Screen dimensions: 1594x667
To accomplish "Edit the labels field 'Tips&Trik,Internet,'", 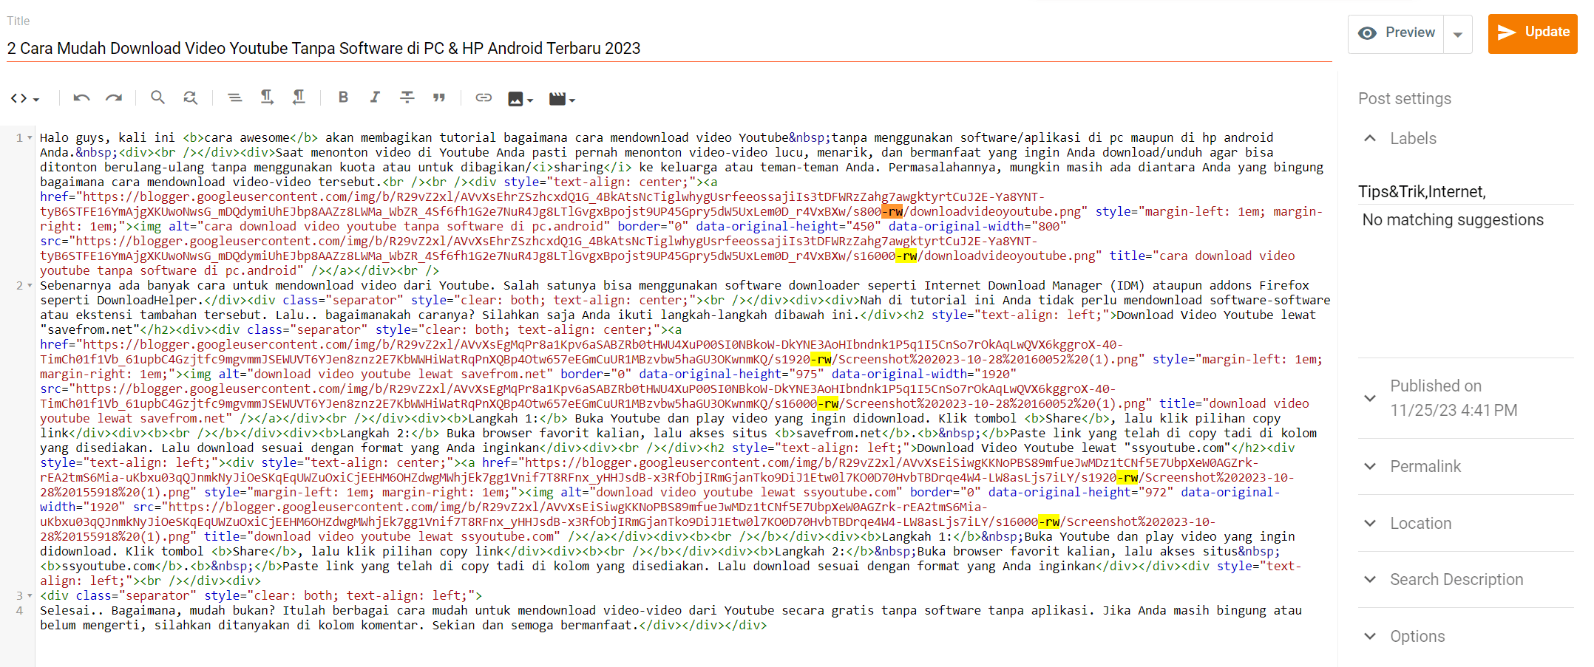I will point(1465,192).
